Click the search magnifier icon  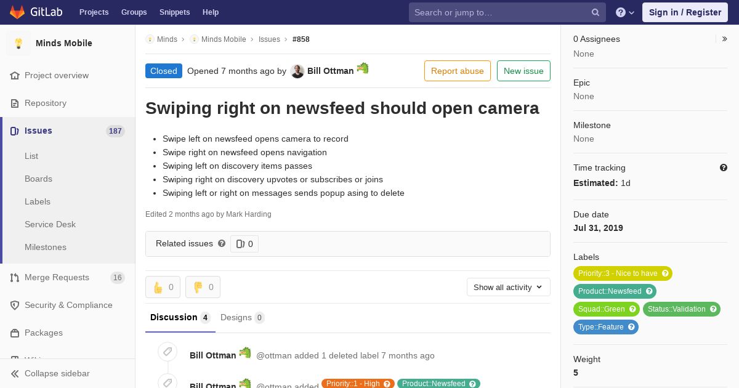tap(596, 12)
